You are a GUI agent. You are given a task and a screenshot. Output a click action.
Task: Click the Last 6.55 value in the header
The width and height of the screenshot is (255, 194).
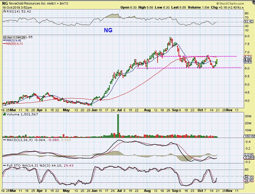coord(179,8)
